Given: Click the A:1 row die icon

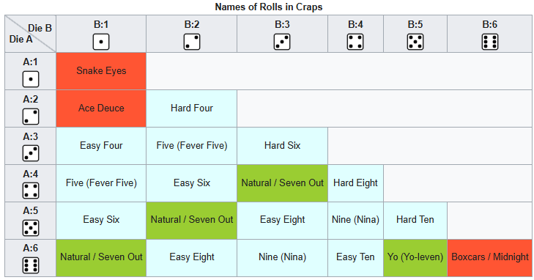Looking at the screenshot, I should point(31,79).
